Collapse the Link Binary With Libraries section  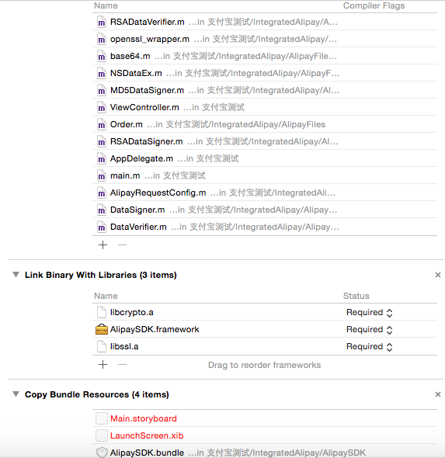(16, 275)
